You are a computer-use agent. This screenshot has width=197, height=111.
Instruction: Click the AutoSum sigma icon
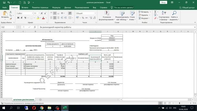click(155, 12)
